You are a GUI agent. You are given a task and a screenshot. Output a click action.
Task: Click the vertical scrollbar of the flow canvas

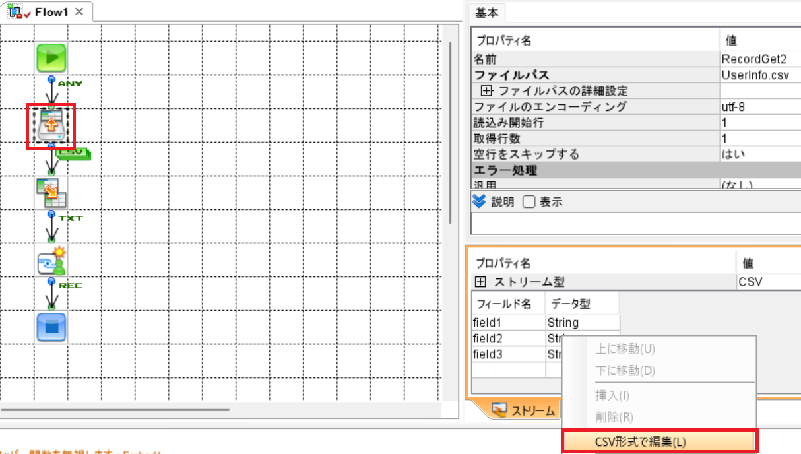point(451,132)
